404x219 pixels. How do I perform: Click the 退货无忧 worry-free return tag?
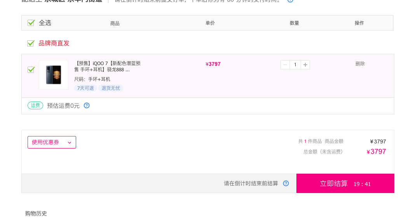[111, 88]
